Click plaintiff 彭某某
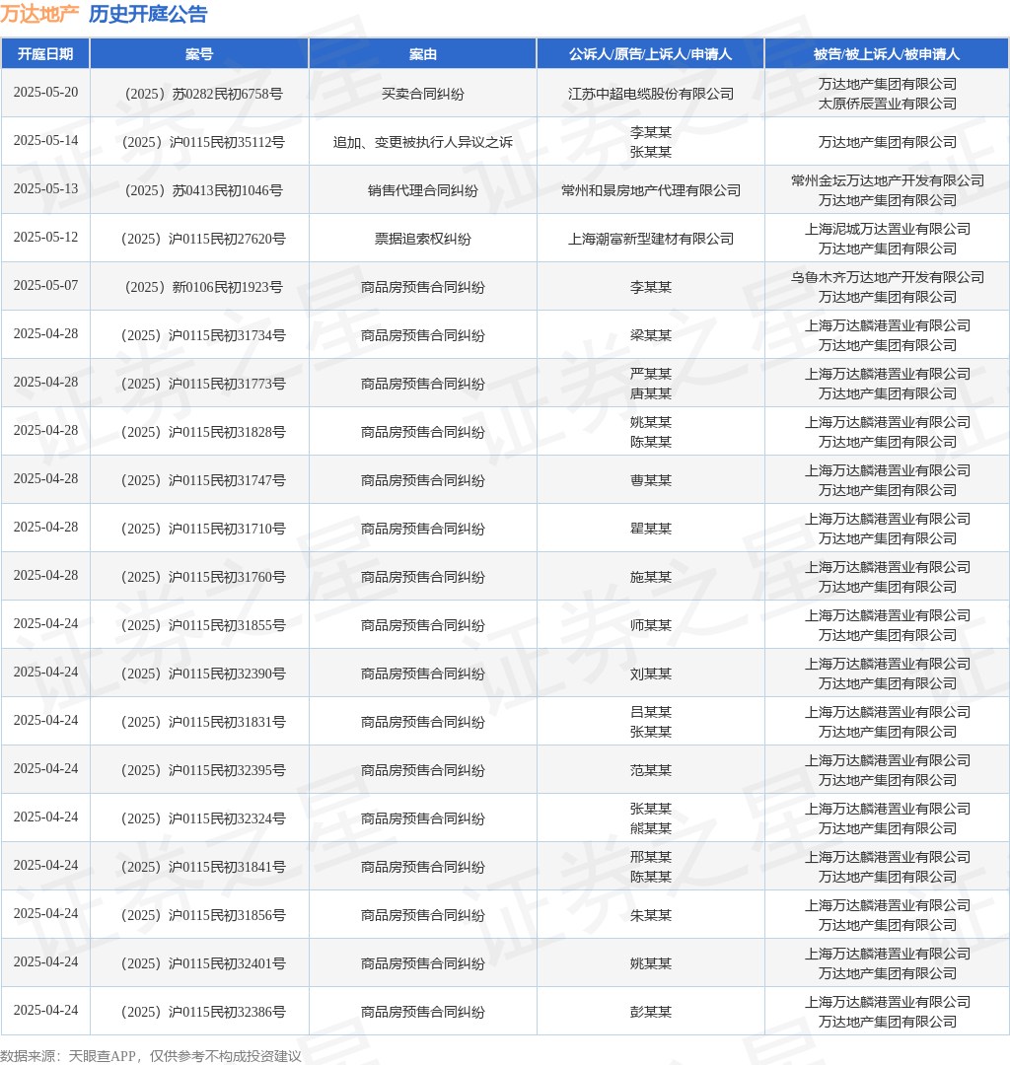The height and width of the screenshot is (1065, 1010). [x=651, y=1011]
